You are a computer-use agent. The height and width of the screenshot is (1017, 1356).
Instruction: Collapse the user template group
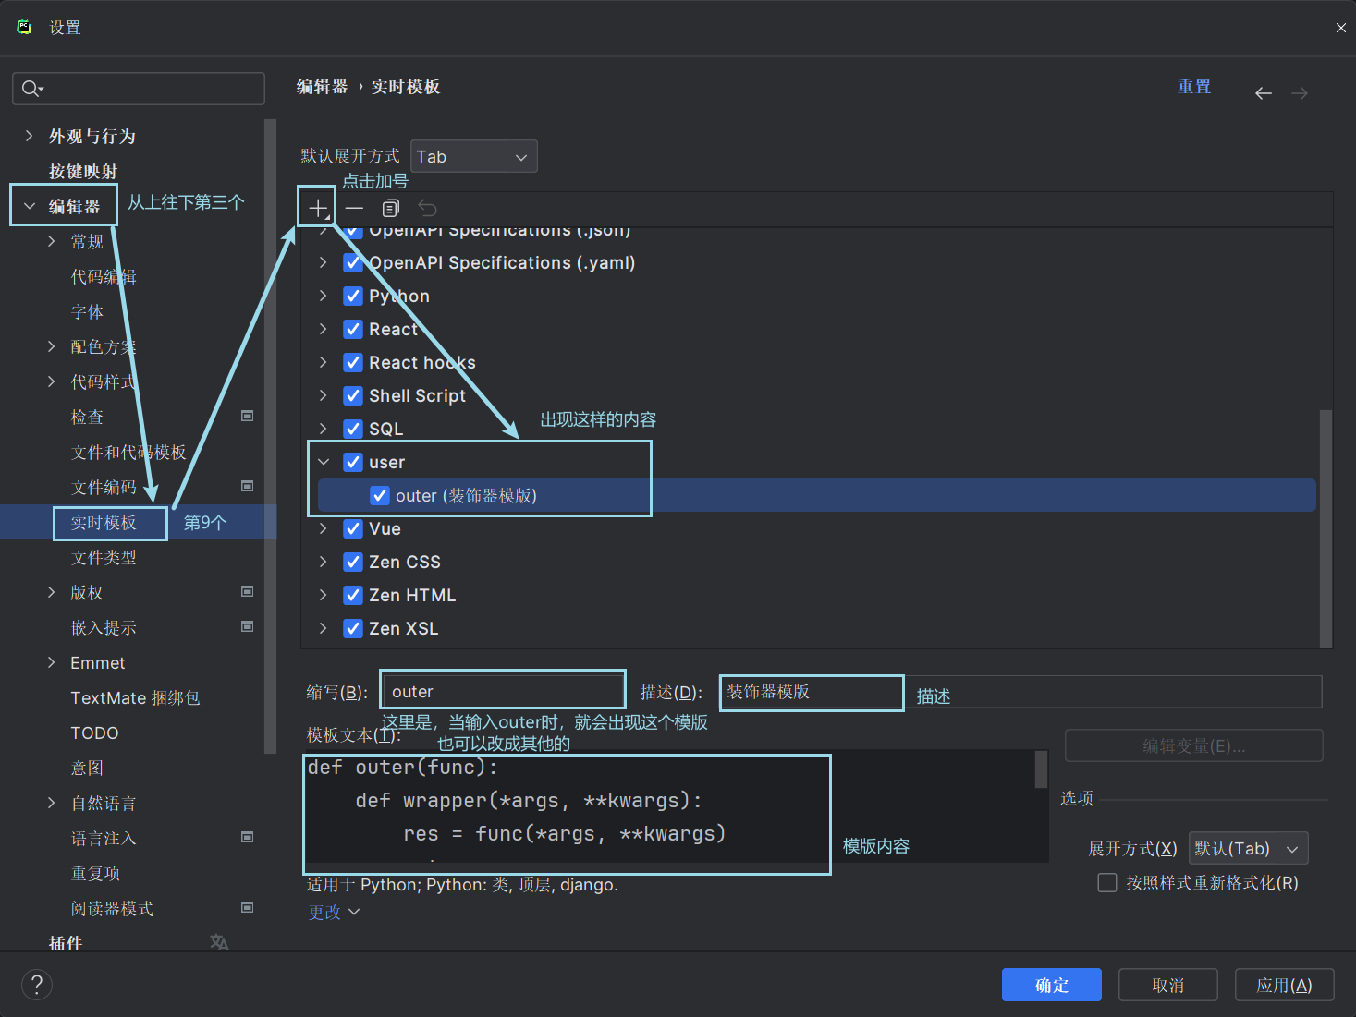click(324, 463)
